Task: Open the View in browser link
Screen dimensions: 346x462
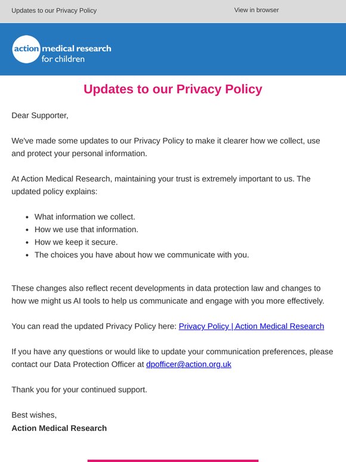Action: [256, 10]
